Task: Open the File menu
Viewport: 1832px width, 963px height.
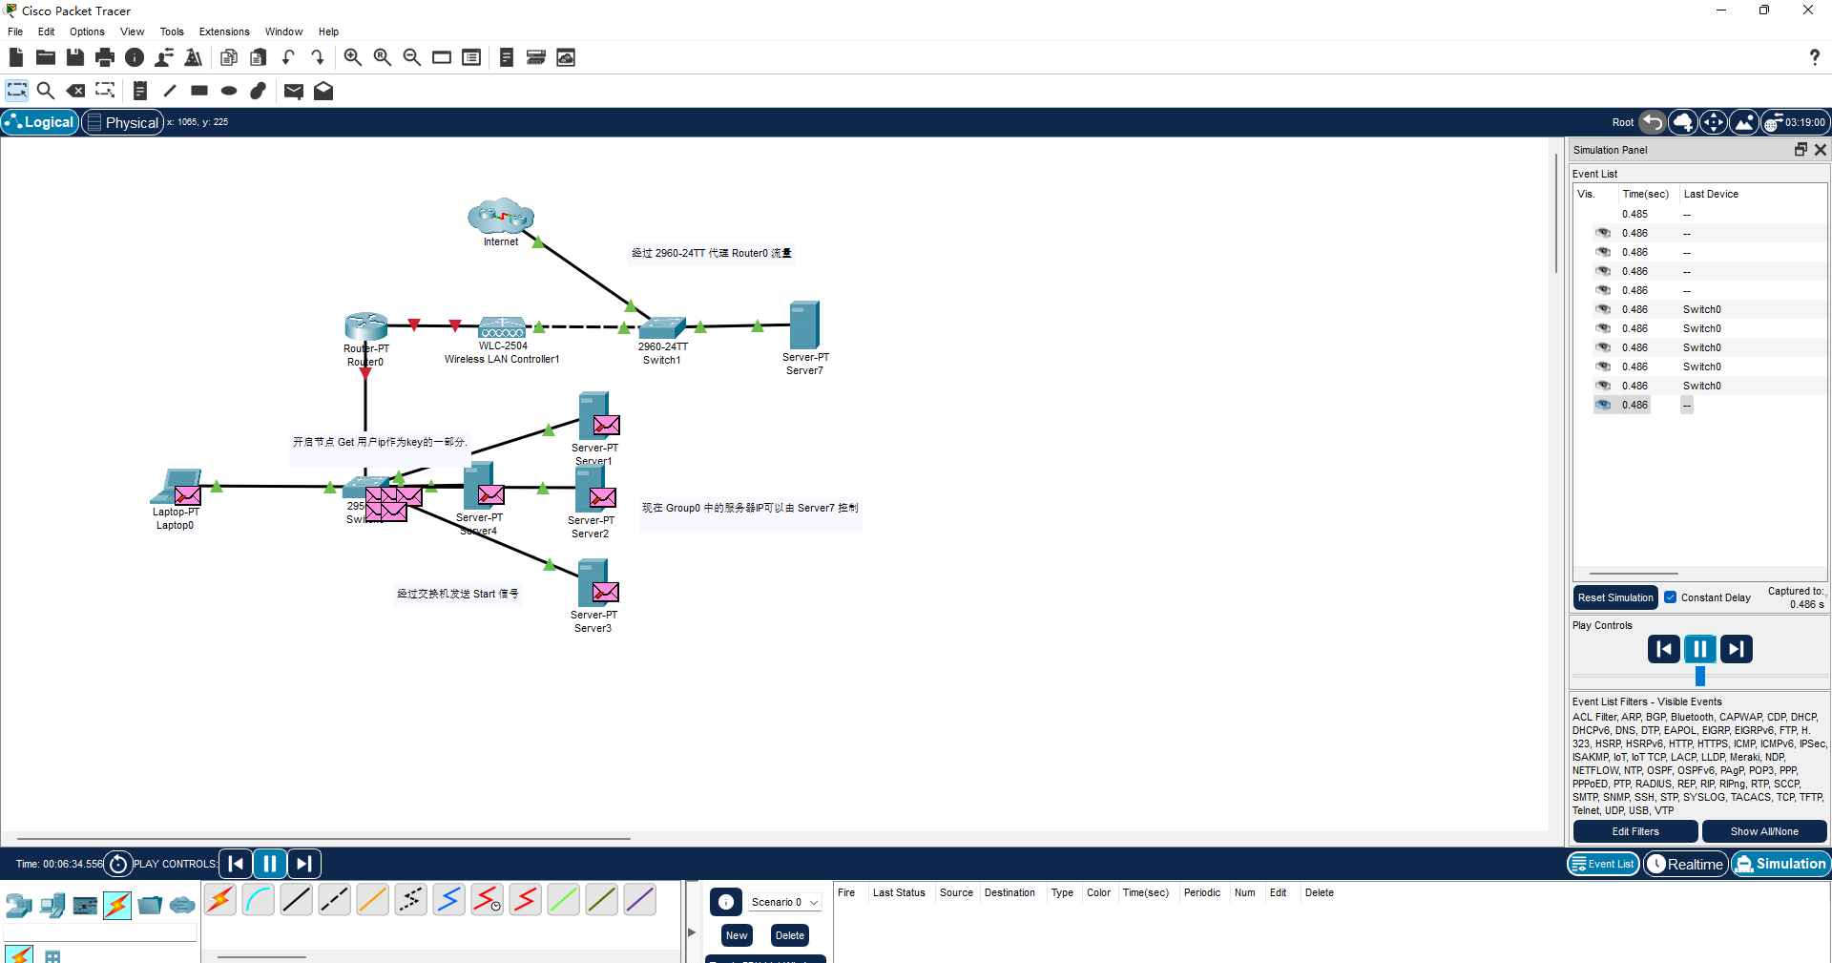Action: pyautogui.click(x=15, y=31)
